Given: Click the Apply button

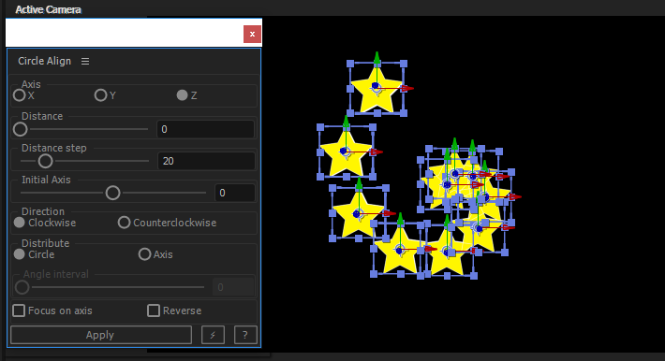Looking at the screenshot, I should 101,335.
